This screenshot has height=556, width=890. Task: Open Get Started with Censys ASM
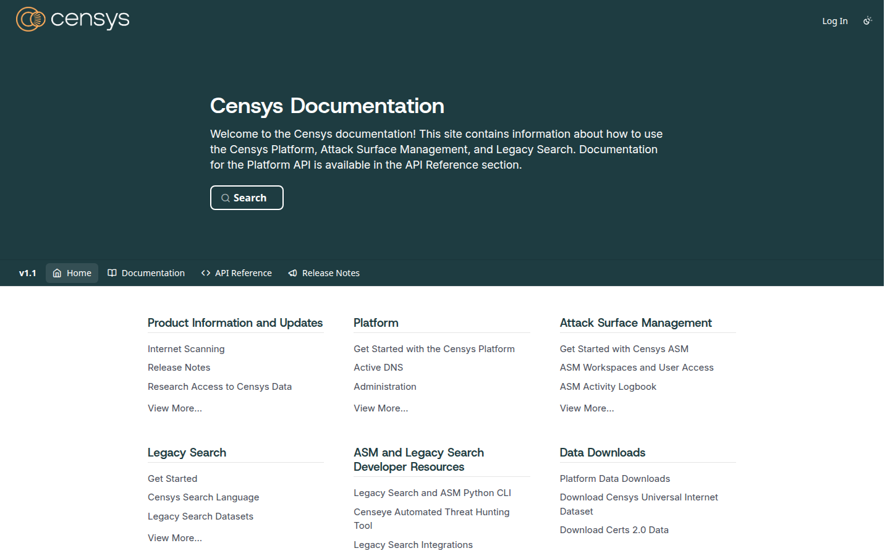pos(624,349)
